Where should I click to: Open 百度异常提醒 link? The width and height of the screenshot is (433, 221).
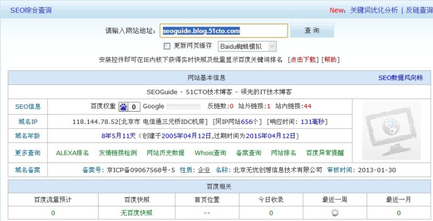pyautogui.click(x=325, y=153)
